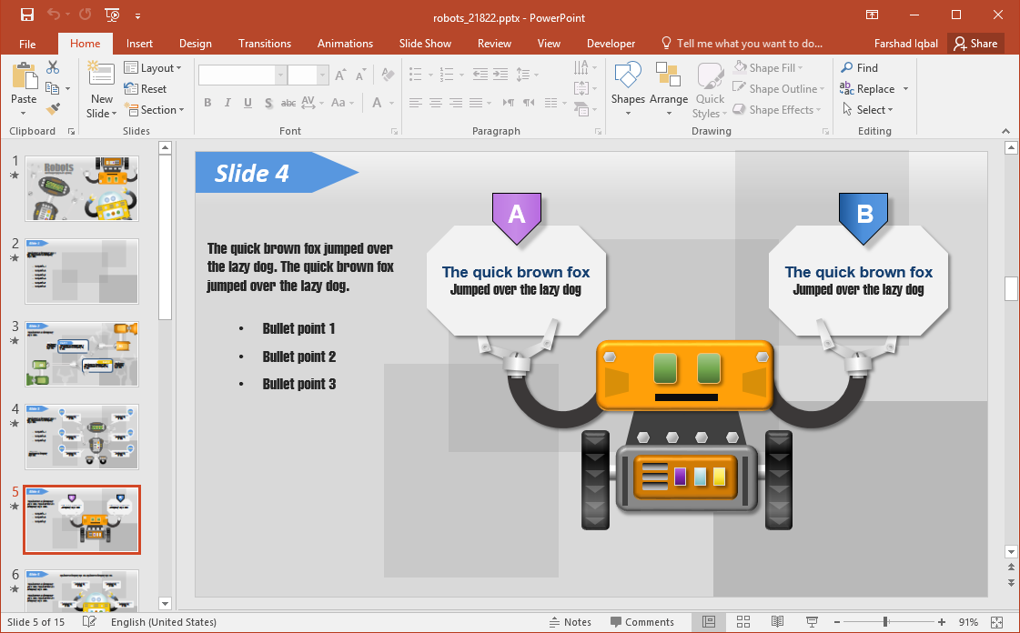Click the Notes button
Screen dimensions: 1020x633
[571, 622]
